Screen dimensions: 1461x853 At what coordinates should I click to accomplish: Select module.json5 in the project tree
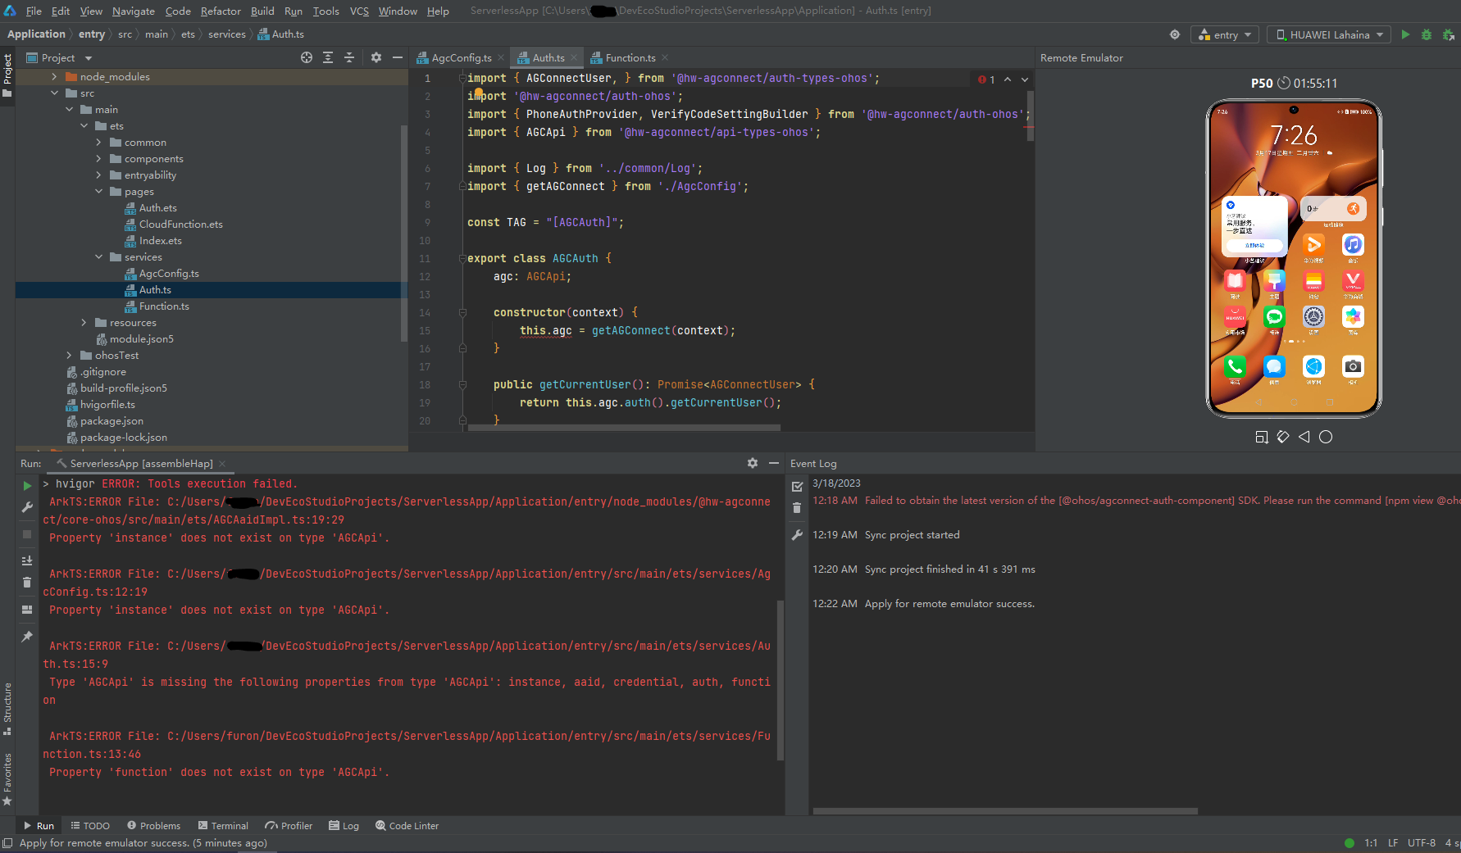coord(141,338)
